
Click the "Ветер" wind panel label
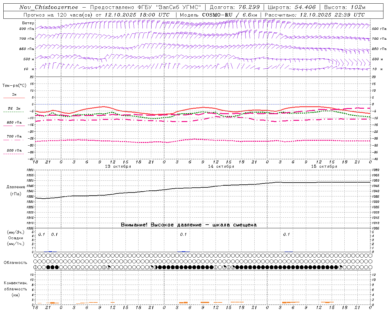pos(28,23)
